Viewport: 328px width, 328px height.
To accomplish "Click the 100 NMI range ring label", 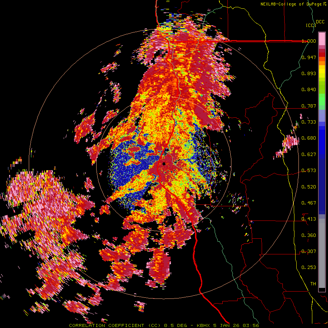I will click(164, 29).
